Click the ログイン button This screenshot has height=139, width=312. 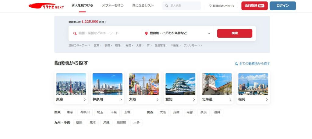point(283,6)
